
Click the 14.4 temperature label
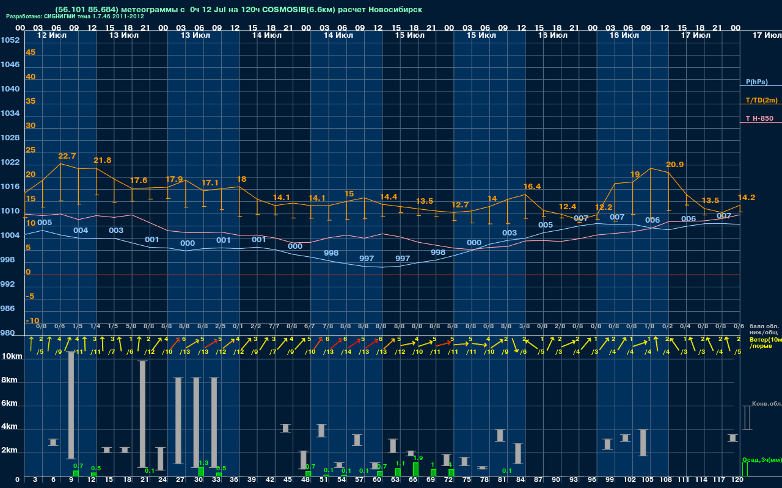389,197
